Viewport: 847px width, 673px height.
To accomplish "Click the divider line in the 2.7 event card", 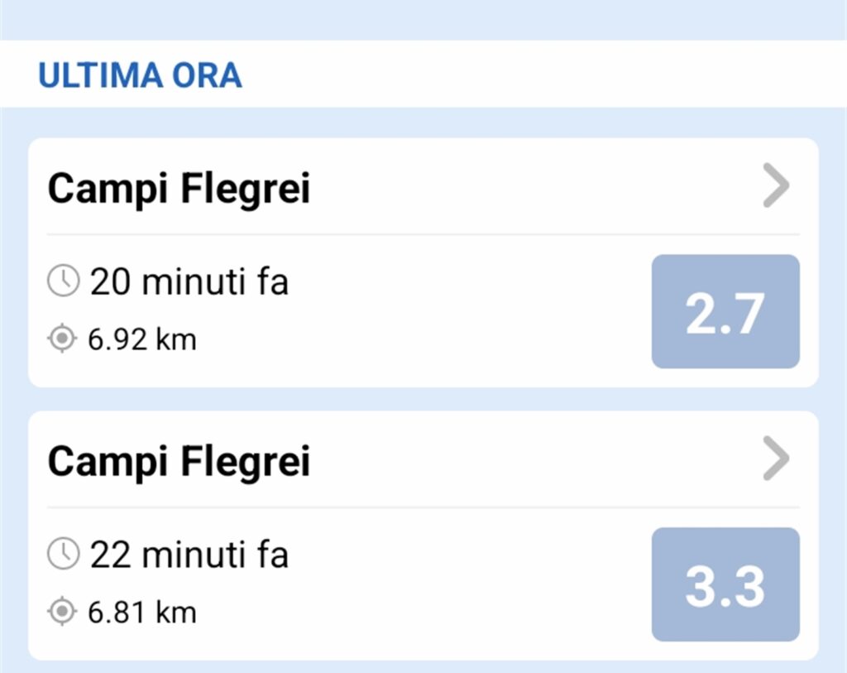I will click(x=423, y=235).
